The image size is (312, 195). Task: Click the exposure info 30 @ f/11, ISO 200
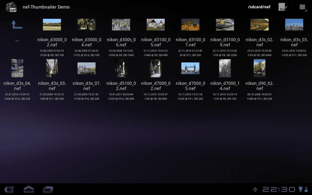[191, 55]
